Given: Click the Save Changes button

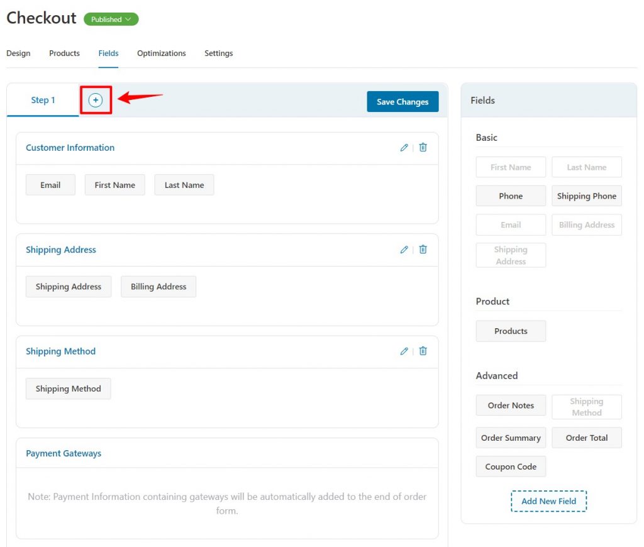Looking at the screenshot, I should coord(402,101).
